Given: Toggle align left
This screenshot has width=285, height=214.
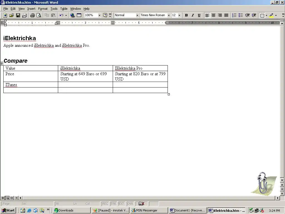Looking at the screenshot, I should 207,15.
